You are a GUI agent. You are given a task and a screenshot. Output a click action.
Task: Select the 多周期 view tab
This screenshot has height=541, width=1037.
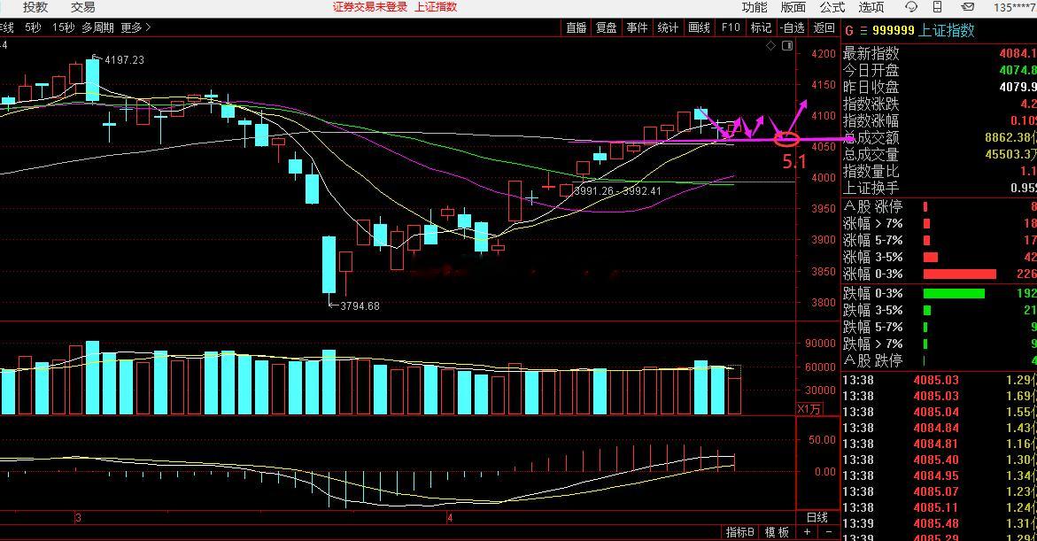(98, 27)
